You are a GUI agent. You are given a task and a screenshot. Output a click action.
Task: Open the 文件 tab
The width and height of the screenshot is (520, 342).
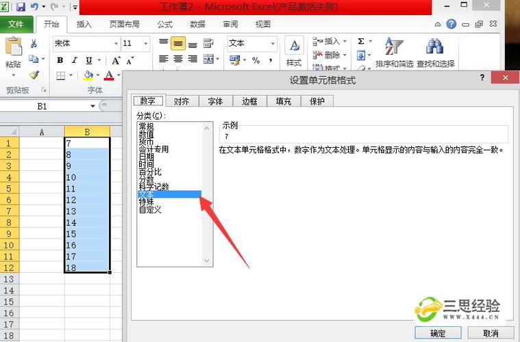[x=16, y=24]
